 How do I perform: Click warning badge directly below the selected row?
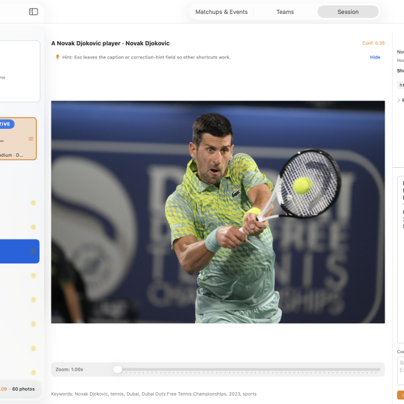(33, 276)
